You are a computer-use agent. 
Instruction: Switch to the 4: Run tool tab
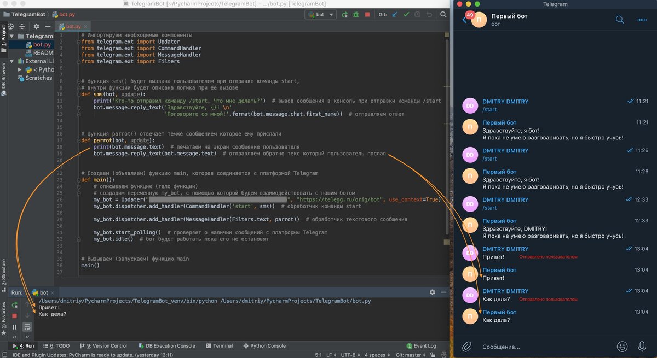[23, 345]
